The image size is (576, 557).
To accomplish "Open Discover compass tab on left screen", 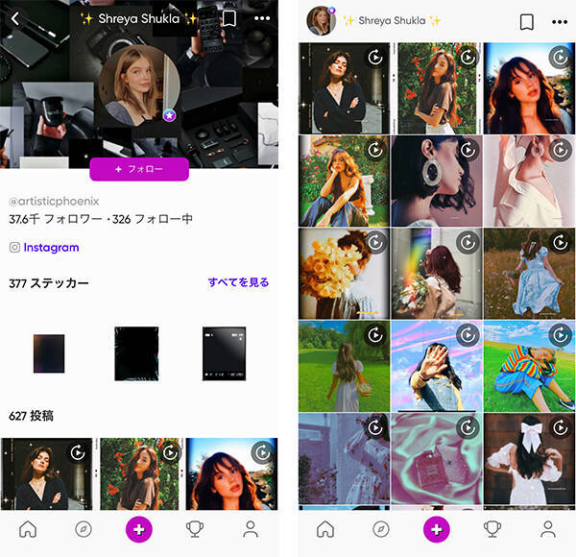I will coord(84,529).
